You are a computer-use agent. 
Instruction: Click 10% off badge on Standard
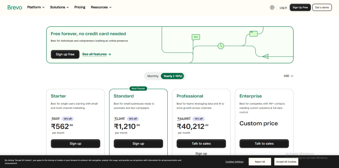click(x=133, y=119)
